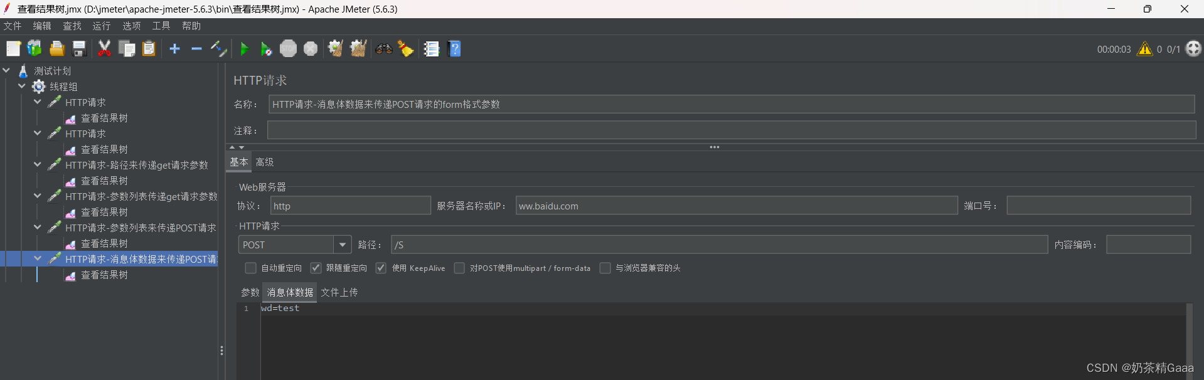
Task: Click the 线程组 gear icon
Action: [x=39, y=87]
